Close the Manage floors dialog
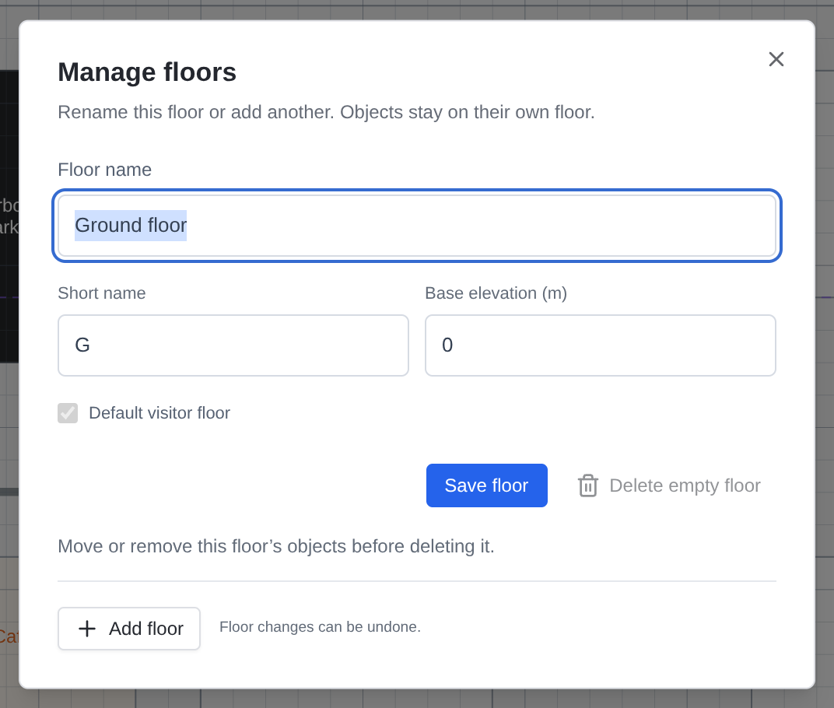 click(x=776, y=59)
